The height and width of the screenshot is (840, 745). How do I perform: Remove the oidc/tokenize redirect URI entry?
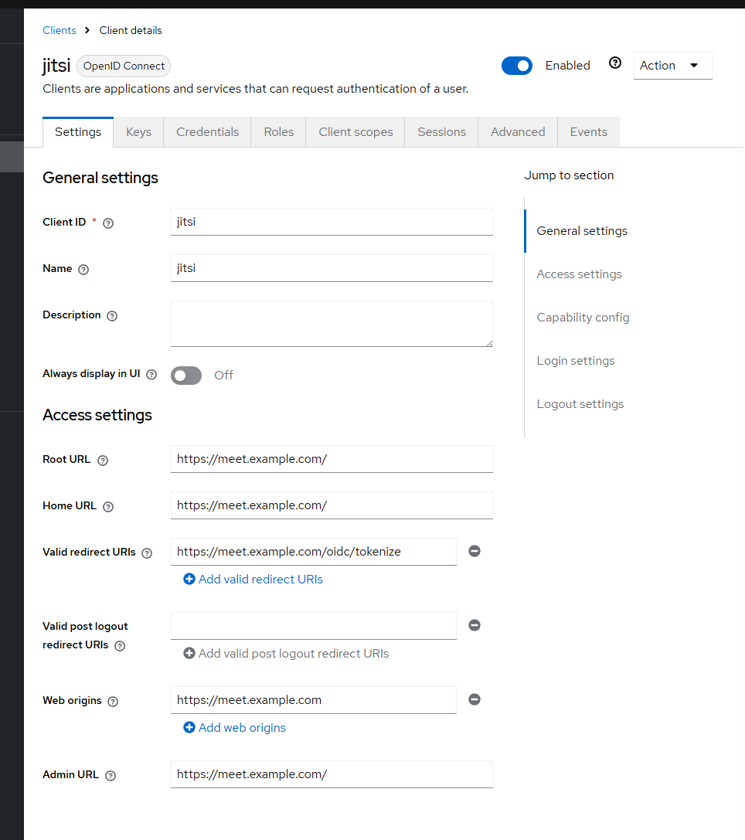pos(475,551)
